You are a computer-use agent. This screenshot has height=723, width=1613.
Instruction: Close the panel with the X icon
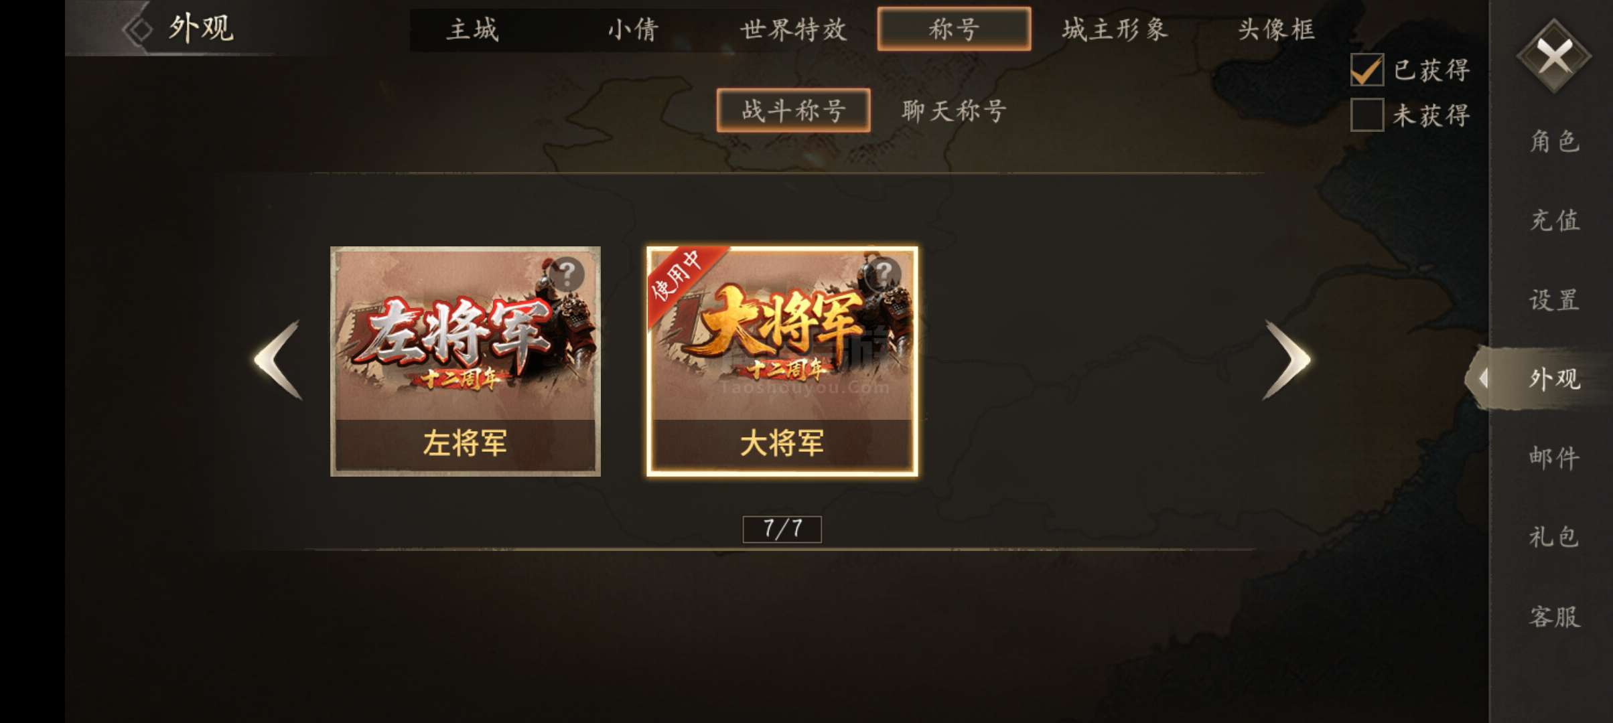coord(1554,56)
